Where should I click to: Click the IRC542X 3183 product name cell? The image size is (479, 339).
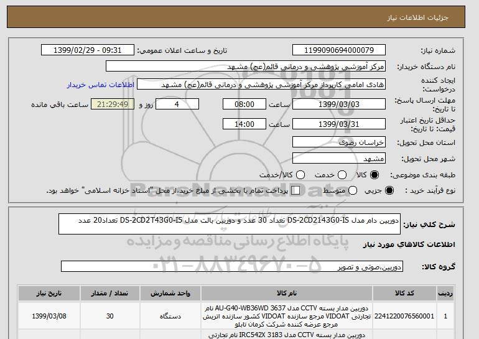point(287,335)
